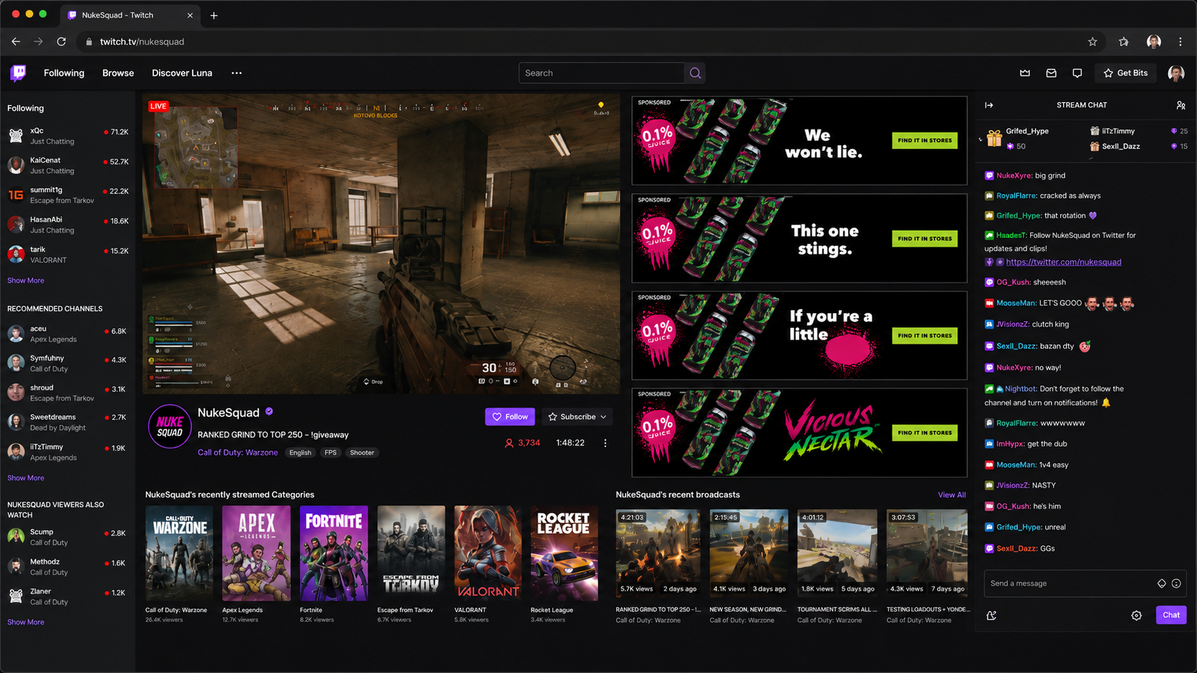Reload the page
1197x673 pixels.
pos(62,41)
